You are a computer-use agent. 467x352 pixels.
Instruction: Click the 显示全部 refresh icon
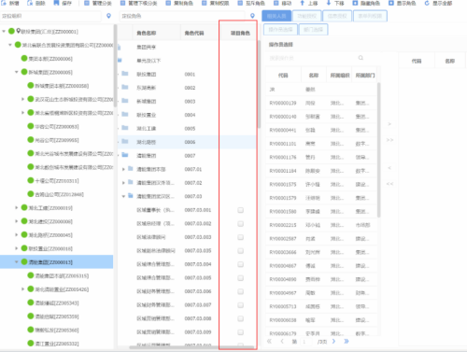[427, 3]
